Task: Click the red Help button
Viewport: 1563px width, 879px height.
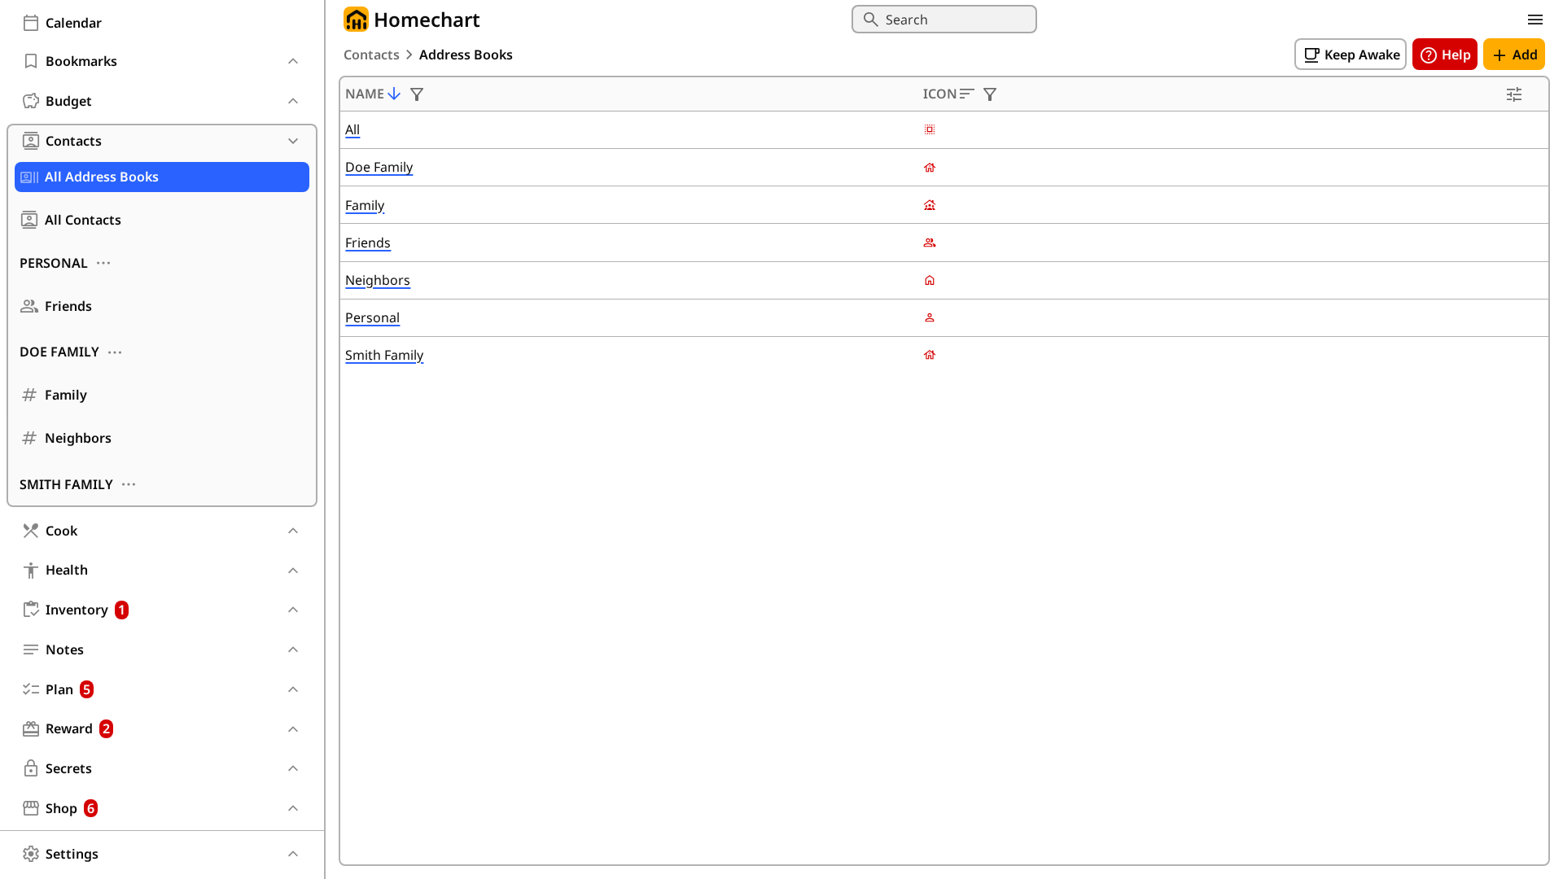Action: [1444, 55]
